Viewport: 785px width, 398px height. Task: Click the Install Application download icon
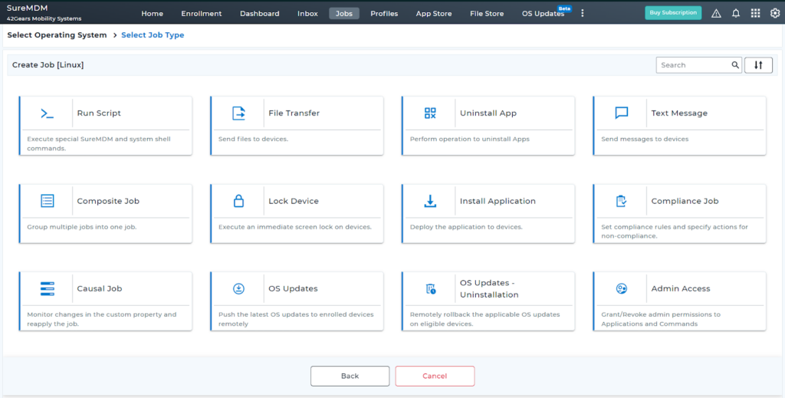(430, 201)
